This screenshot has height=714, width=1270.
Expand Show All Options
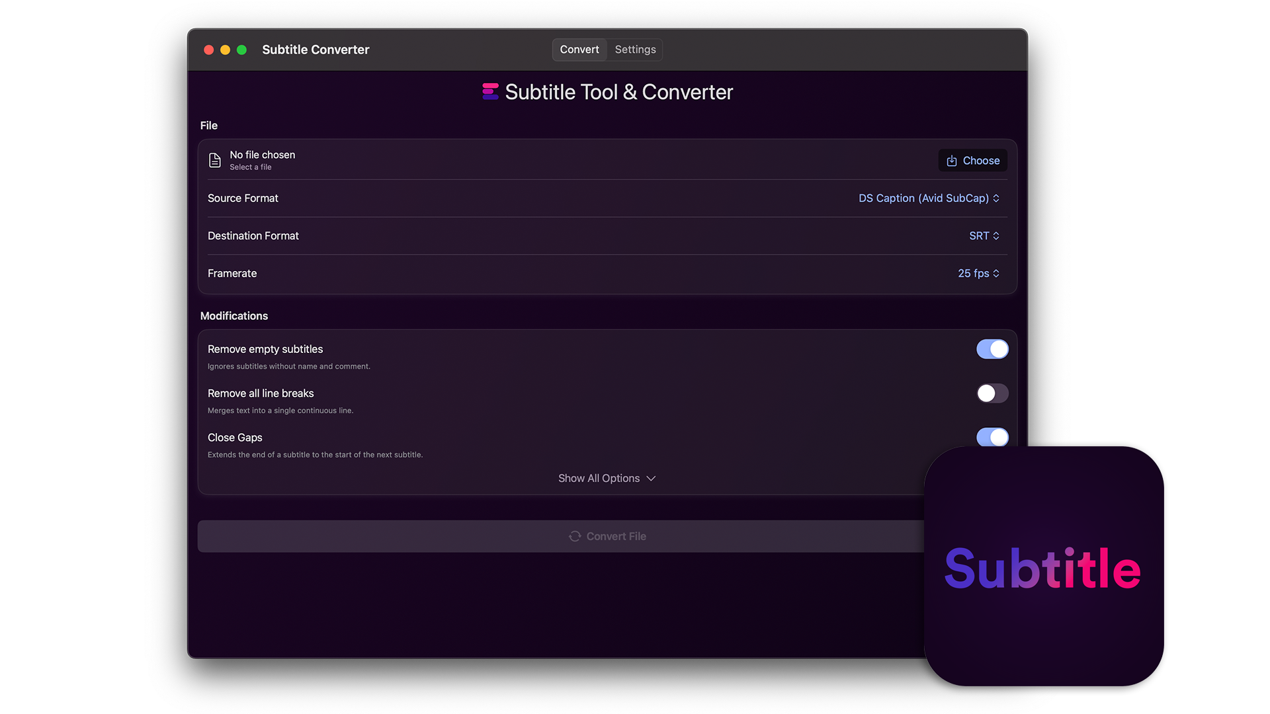point(599,479)
